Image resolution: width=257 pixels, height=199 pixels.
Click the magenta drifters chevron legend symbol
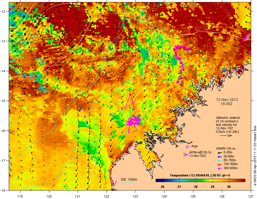pos(185,155)
